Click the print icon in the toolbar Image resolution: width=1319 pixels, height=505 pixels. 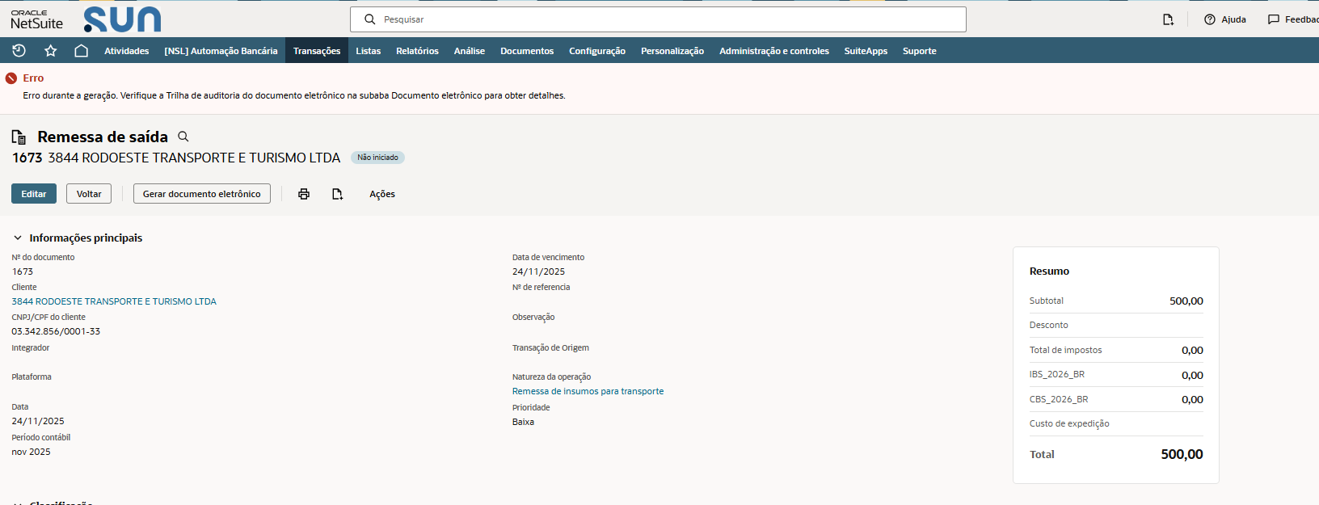[304, 194]
